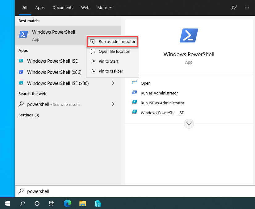255x209 pixels.
Task: Select Pin to Start context entry
Action: coord(113,61)
